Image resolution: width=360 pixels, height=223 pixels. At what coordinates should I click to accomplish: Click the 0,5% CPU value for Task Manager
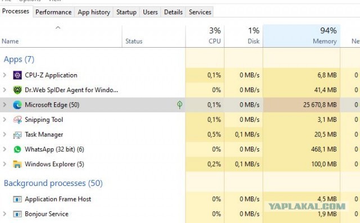tap(214, 135)
